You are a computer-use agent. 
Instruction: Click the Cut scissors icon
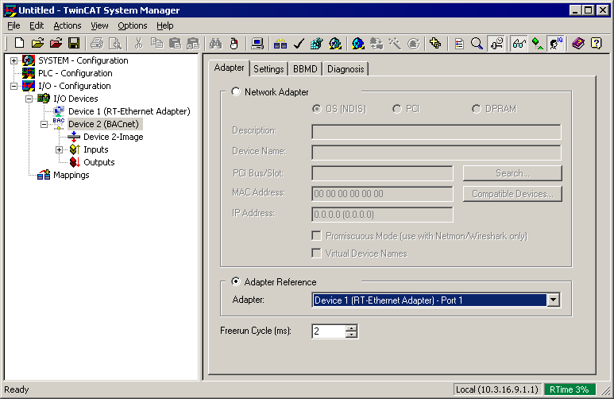coord(138,43)
